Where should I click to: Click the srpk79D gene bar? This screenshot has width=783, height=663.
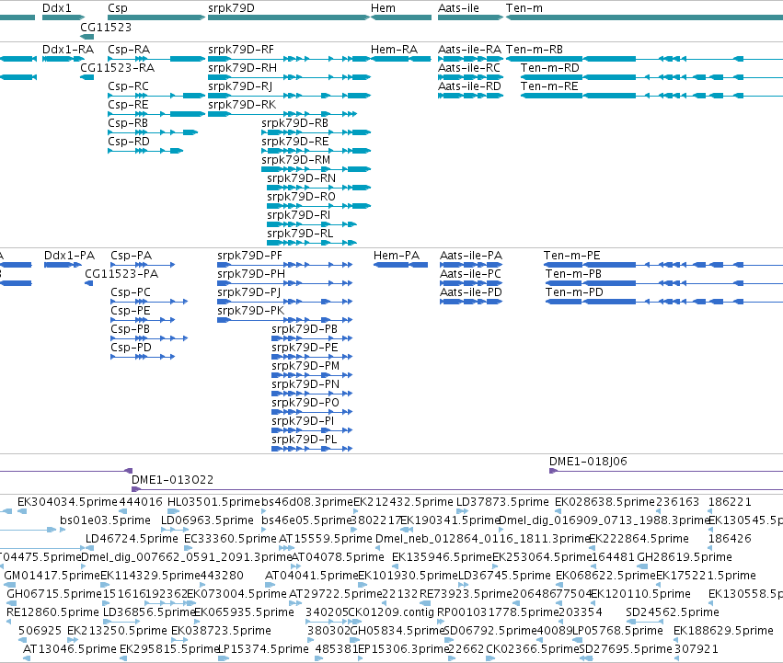click(289, 17)
